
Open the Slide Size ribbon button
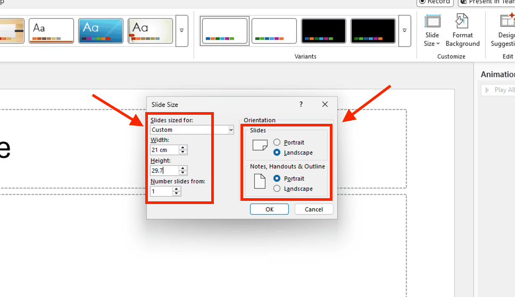point(432,31)
